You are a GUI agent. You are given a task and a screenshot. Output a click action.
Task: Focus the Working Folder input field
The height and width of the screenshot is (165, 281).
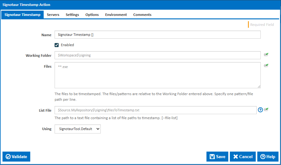pyautogui.click(x=157, y=55)
